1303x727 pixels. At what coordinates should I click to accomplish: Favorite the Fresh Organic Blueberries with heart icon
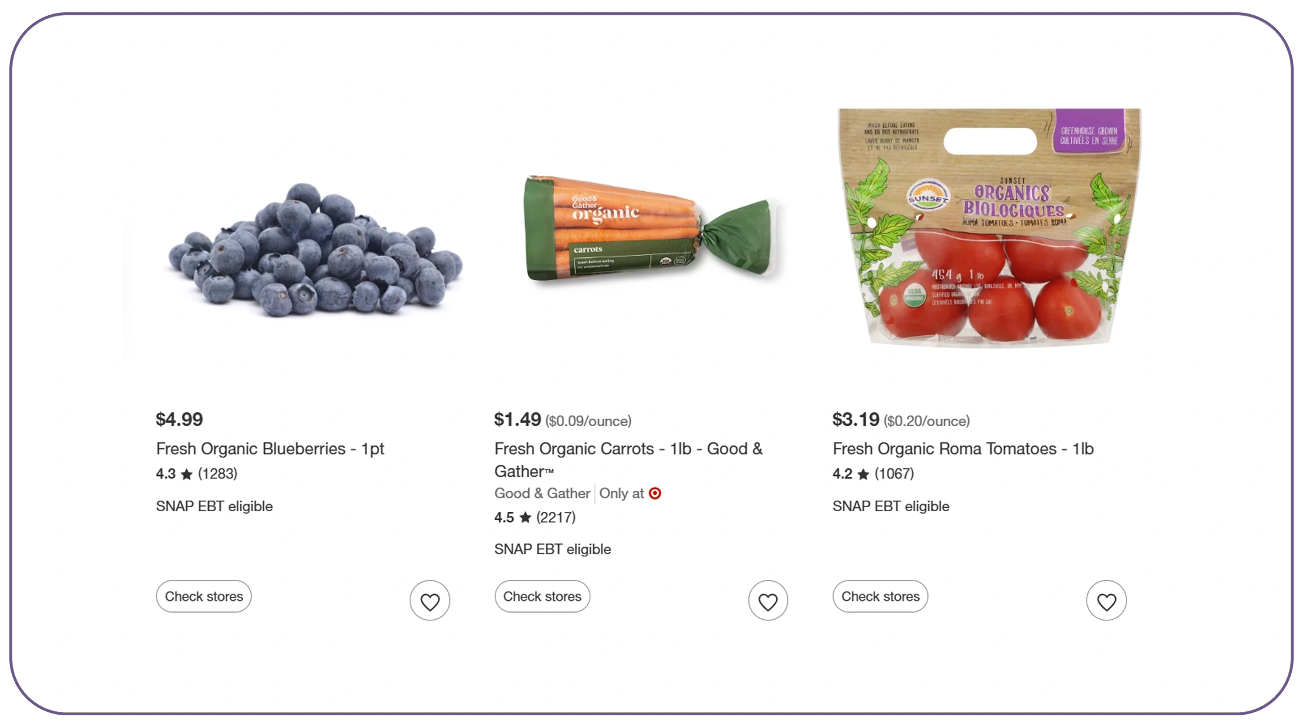click(x=430, y=601)
